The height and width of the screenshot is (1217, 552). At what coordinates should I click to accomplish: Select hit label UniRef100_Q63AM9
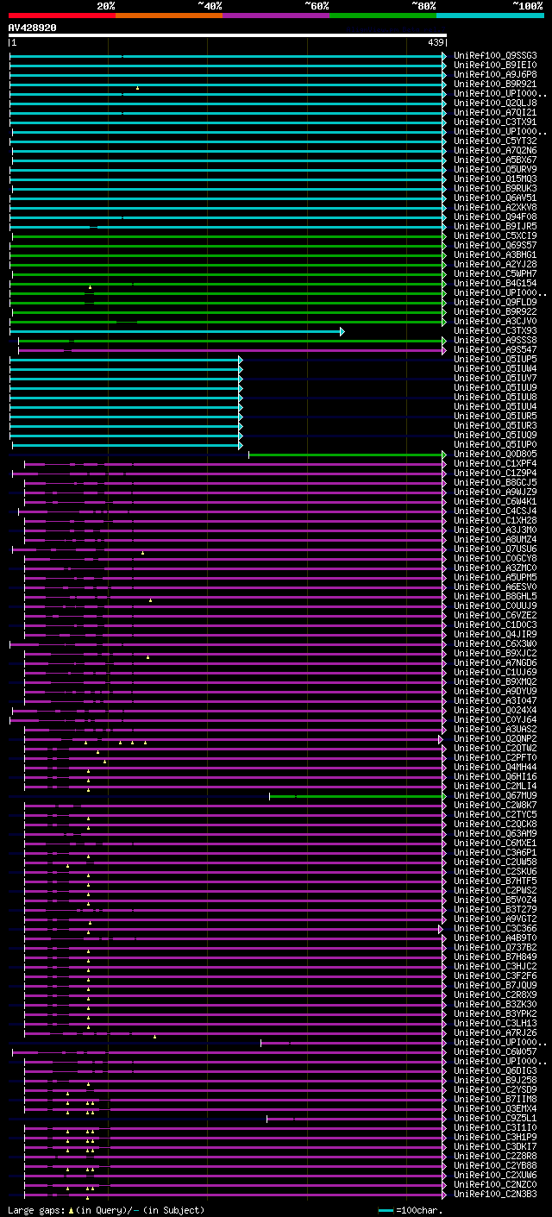pos(495,834)
